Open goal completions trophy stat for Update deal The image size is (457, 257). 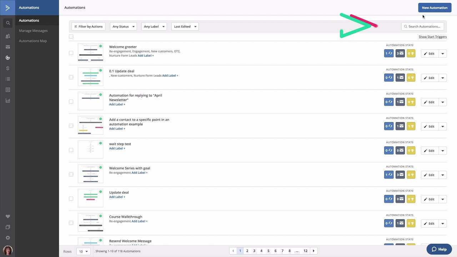click(x=411, y=199)
